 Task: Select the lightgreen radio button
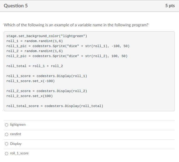point(7,125)
